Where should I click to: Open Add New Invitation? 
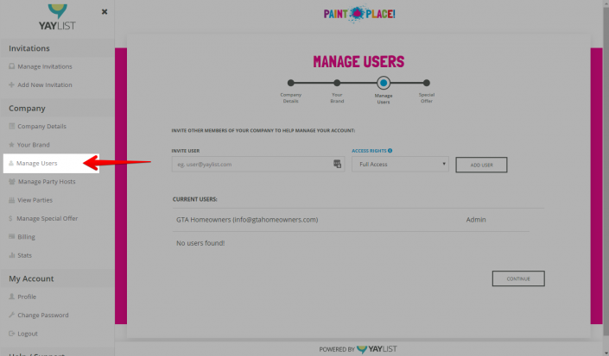tap(45, 84)
